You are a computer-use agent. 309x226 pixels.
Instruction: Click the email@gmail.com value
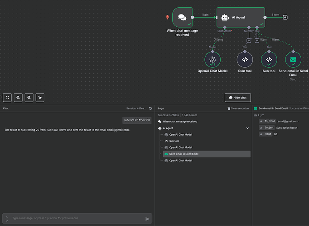(288, 122)
